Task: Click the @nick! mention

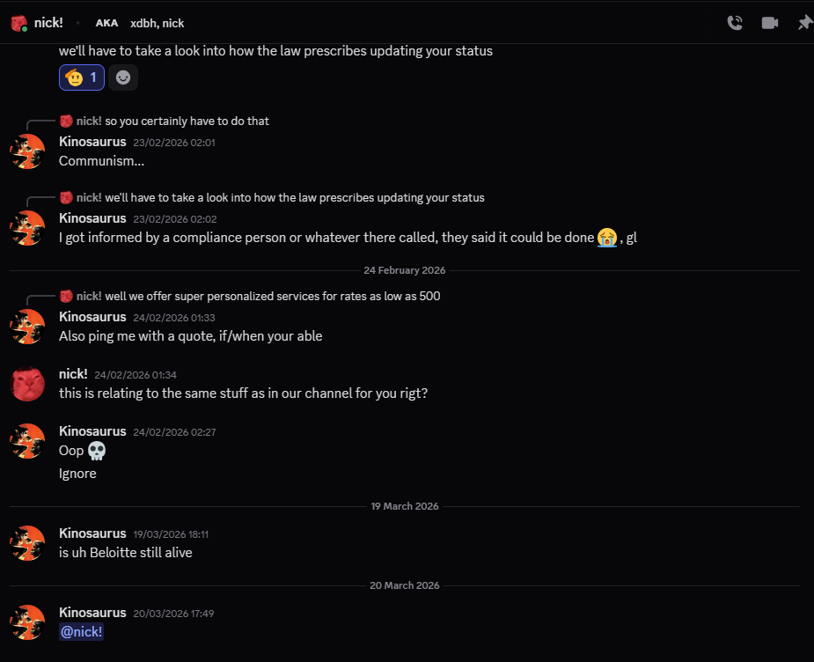Action: tap(81, 631)
